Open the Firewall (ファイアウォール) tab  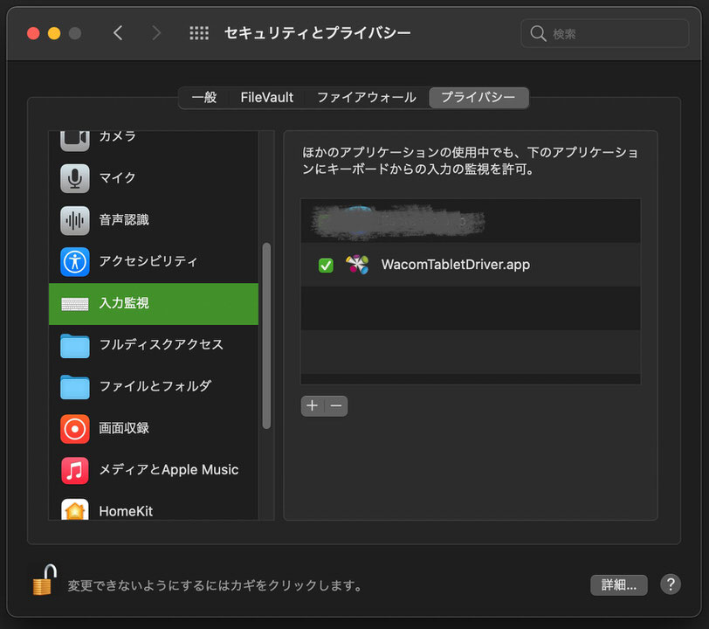[366, 98]
